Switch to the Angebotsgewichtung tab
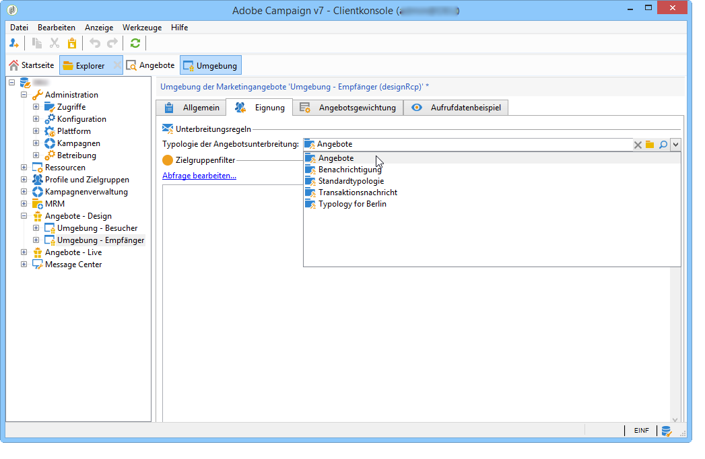 click(x=348, y=108)
